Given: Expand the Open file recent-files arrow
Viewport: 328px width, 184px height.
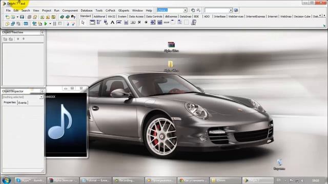Looking at the screenshot, I should (x=17, y=17).
